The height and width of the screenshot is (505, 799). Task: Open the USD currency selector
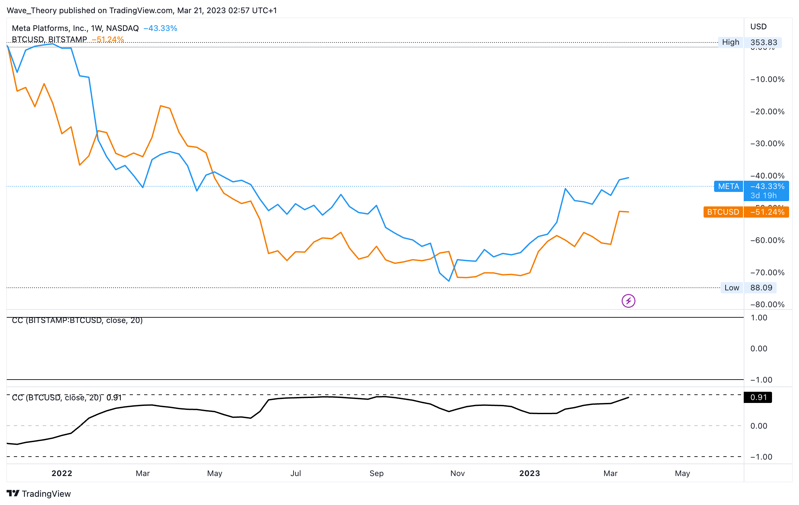(x=758, y=27)
